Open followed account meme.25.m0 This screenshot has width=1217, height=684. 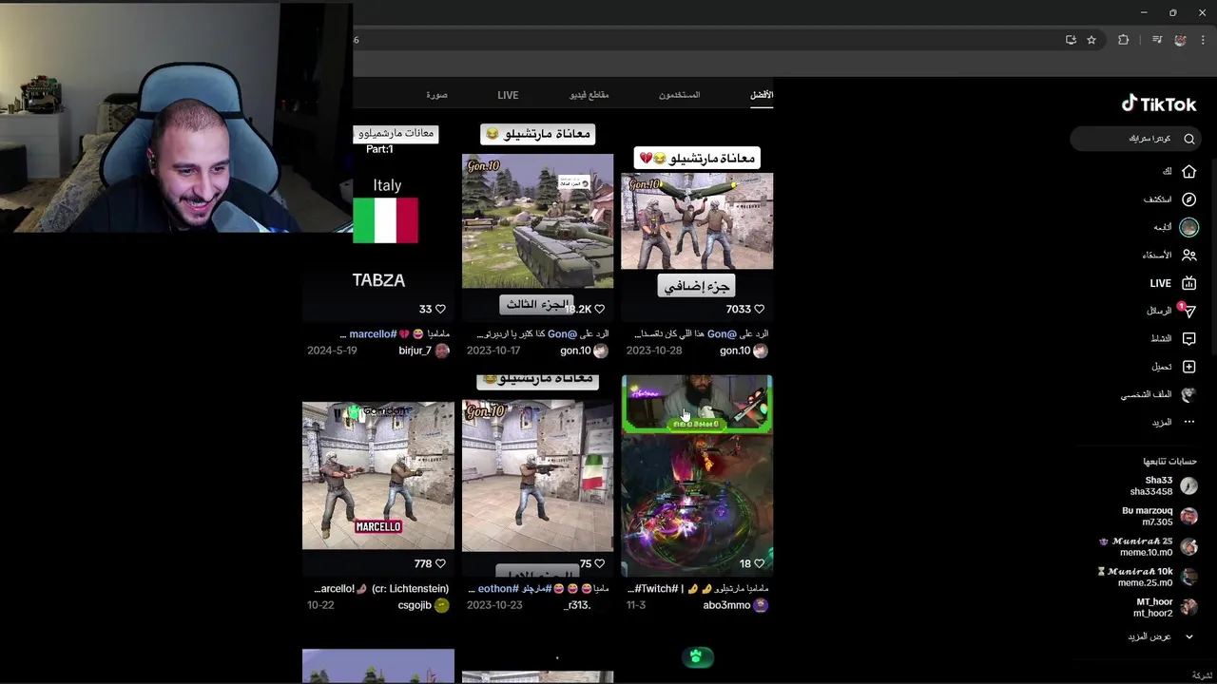[1148, 577]
